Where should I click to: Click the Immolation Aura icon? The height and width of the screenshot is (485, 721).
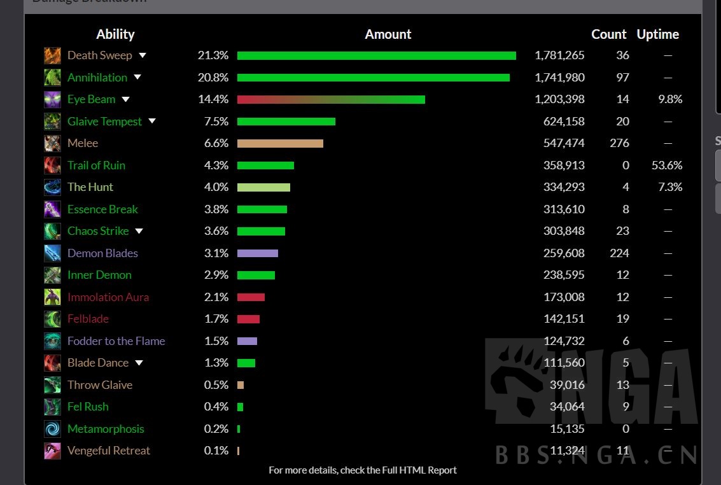pos(52,297)
